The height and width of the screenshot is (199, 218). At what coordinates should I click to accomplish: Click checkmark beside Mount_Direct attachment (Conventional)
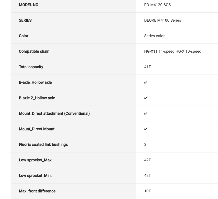pyautogui.click(x=146, y=114)
